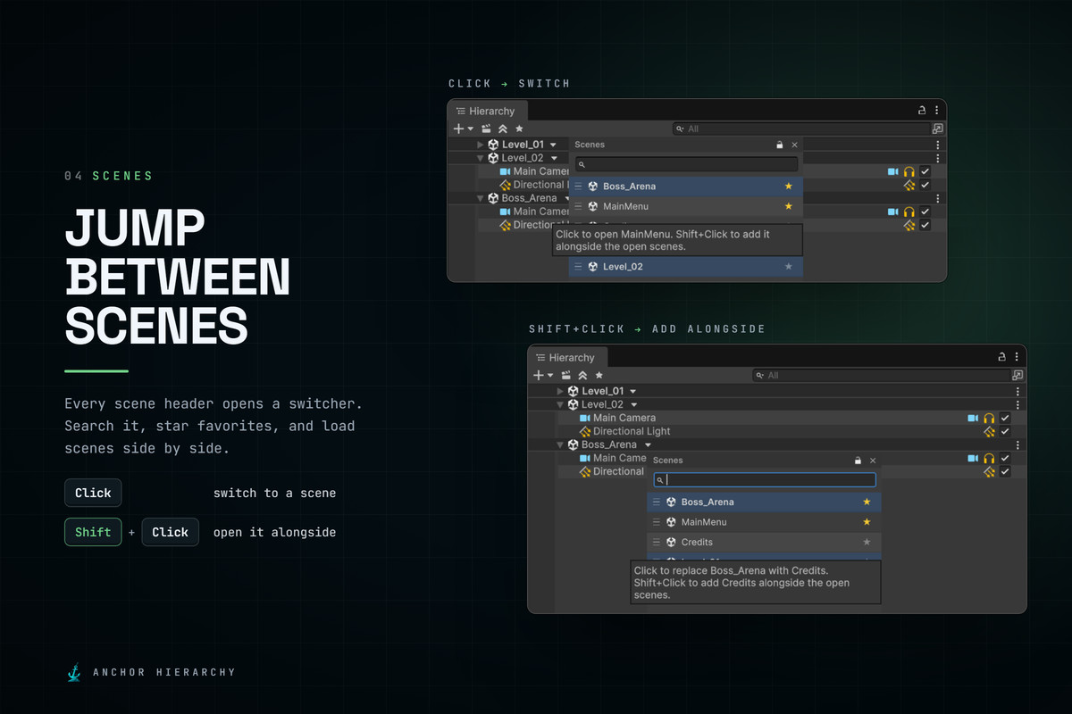The width and height of the screenshot is (1072, 714).
Task: Toggle the Scenes popup lock in Add Alongside panel
Action: coord(858,461)
